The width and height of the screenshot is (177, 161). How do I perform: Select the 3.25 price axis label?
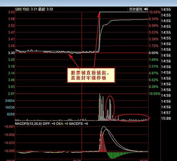click(x=11, y=59)
